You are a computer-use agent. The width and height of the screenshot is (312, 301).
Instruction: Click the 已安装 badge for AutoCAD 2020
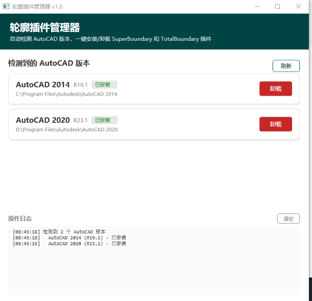click(x=105, y=120)
